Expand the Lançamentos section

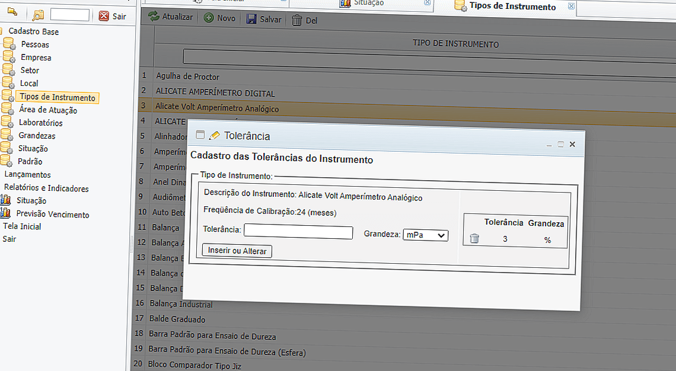(x=27, y=175)
